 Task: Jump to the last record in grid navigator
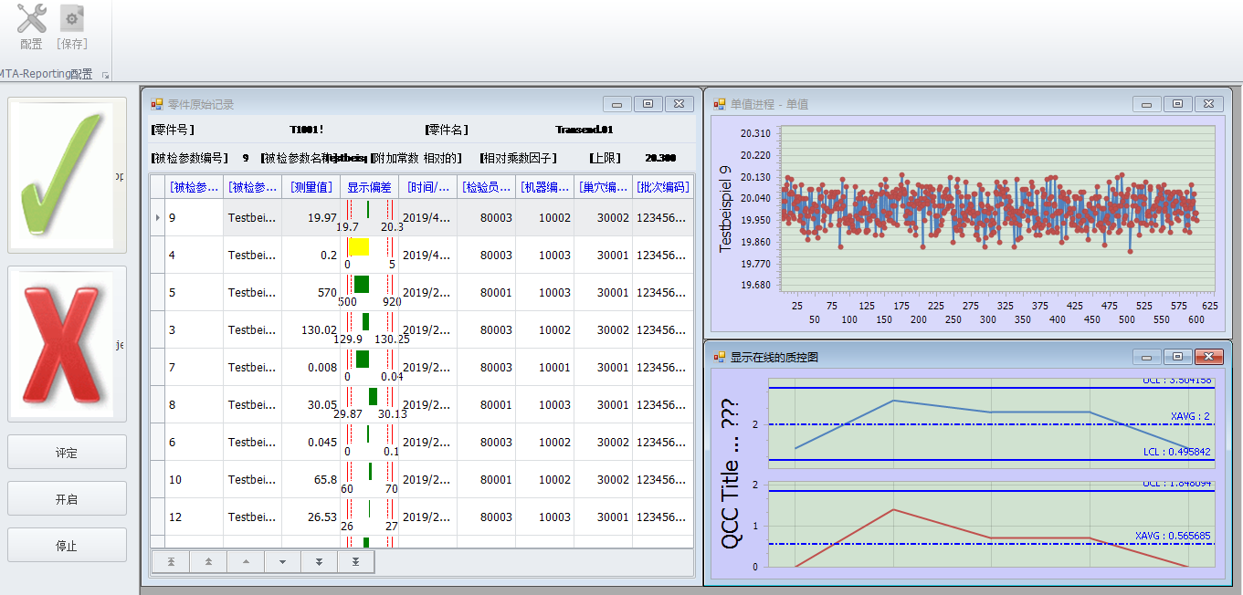pos(355,562)
